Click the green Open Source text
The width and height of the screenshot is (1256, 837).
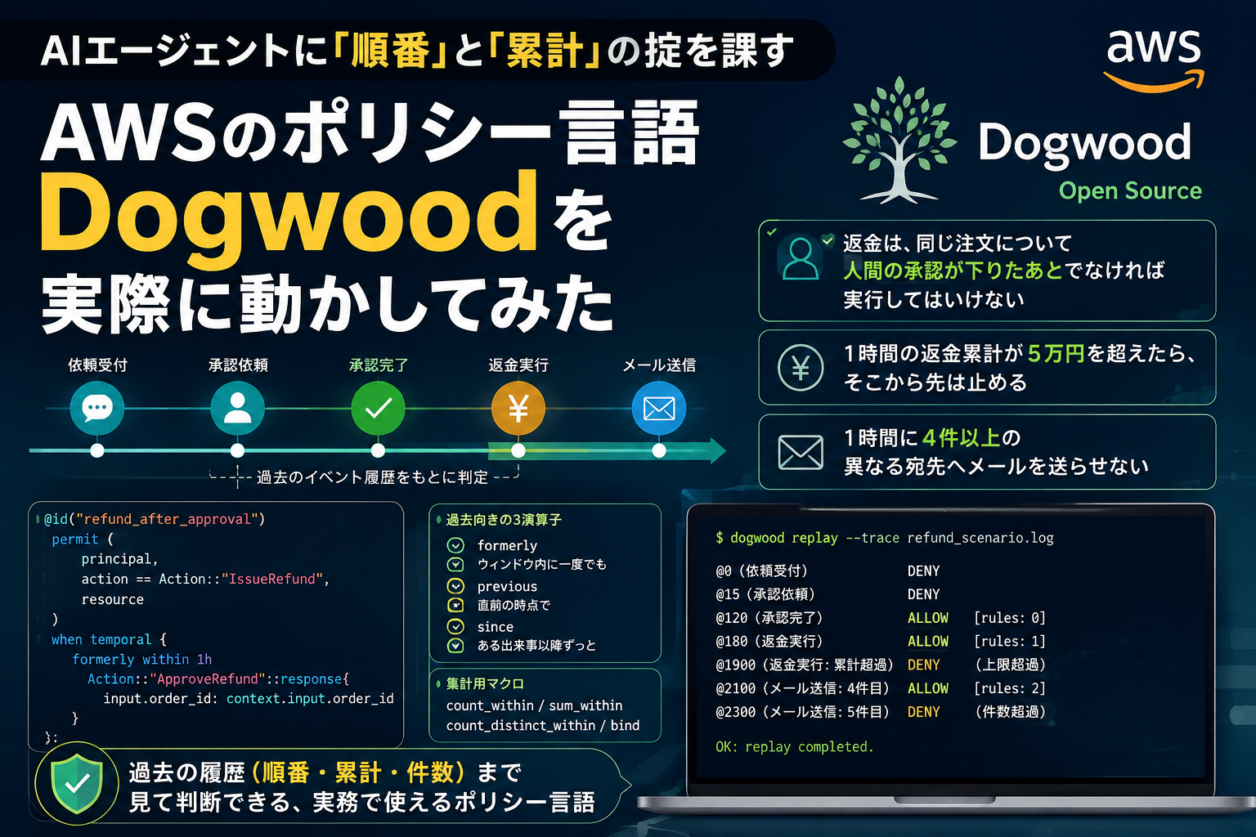(1130, 190)
